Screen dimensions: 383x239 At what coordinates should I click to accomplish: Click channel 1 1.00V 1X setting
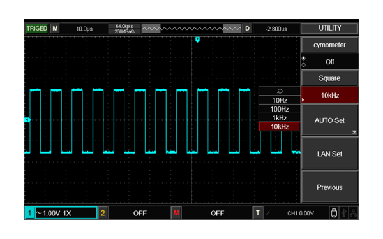pyautogui.click(x=66, y=213)
